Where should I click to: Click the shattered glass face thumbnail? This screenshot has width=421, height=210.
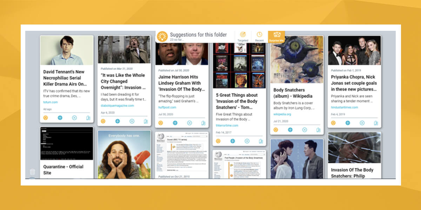coord(354,147)
